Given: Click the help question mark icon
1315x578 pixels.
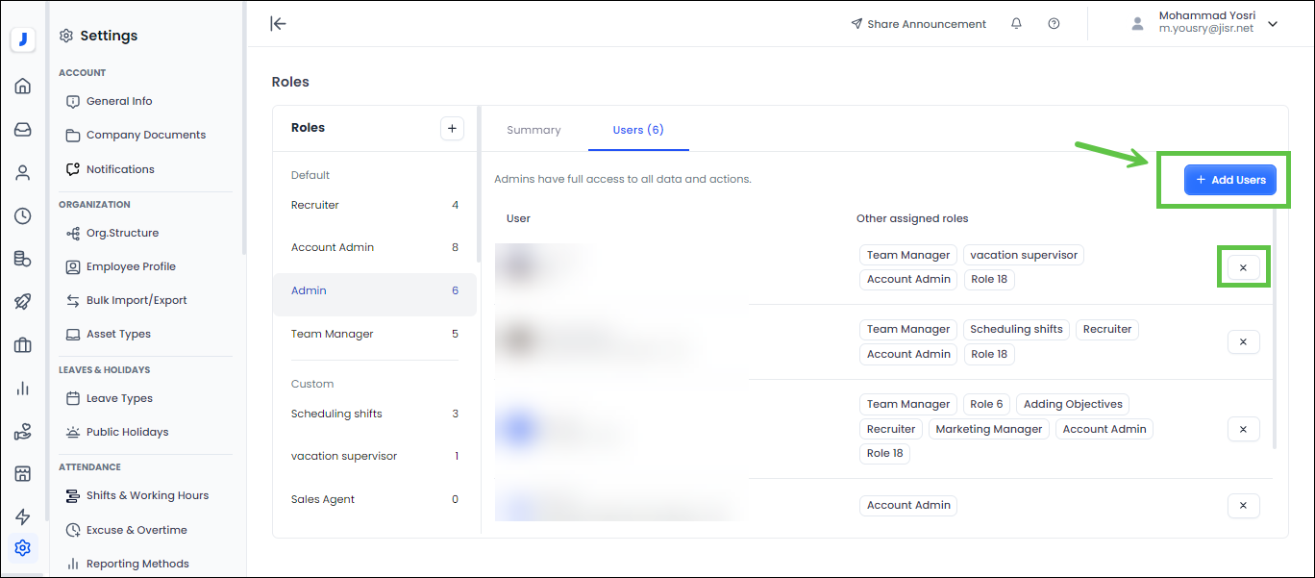Looking at the screenshot, I should (1054, 24).
